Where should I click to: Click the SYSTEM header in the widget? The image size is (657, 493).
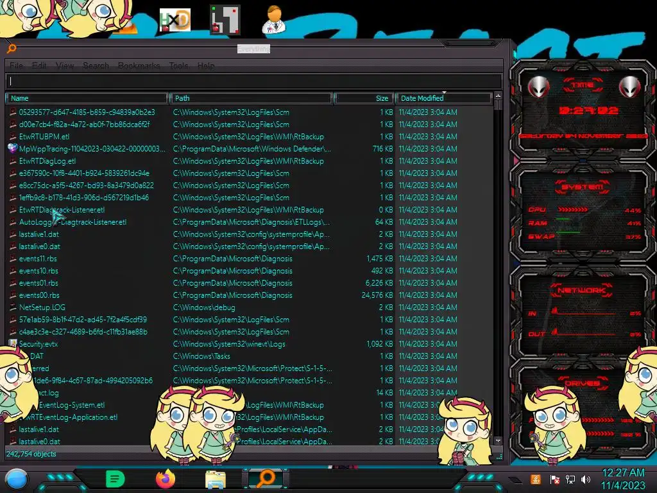tap(583, 187)
